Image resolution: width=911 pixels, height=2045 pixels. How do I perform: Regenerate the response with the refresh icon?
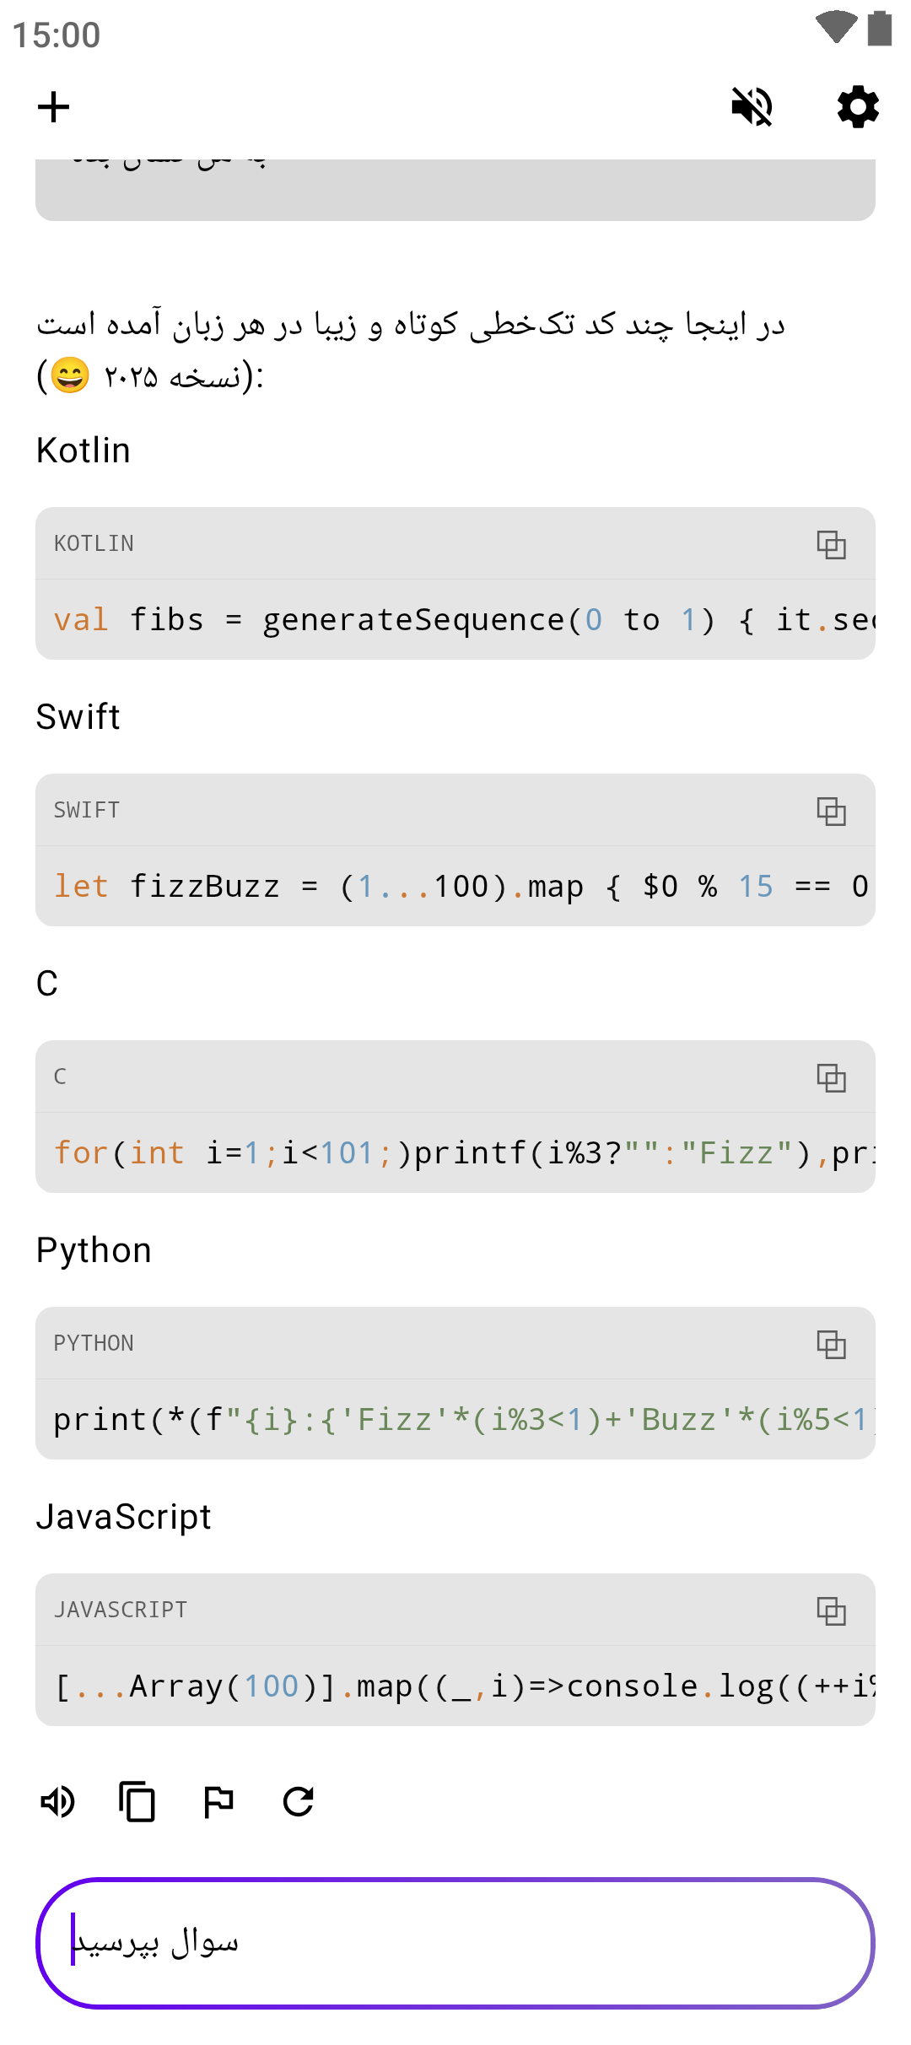[x=299, y=1802]
